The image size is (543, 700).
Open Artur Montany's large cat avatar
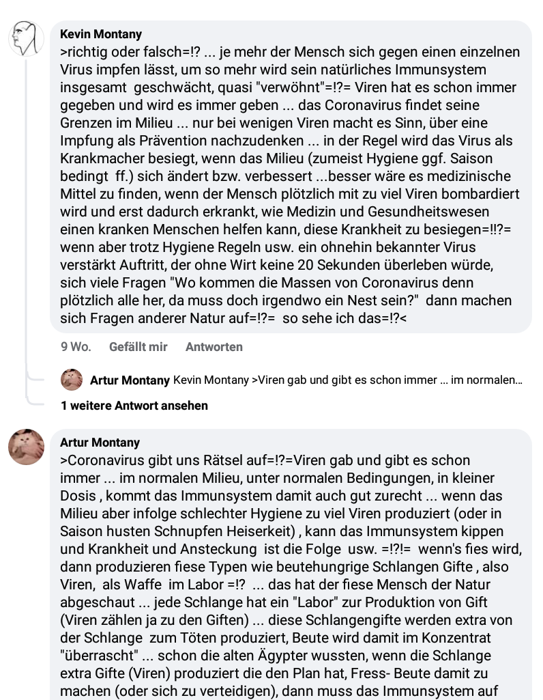27,447
